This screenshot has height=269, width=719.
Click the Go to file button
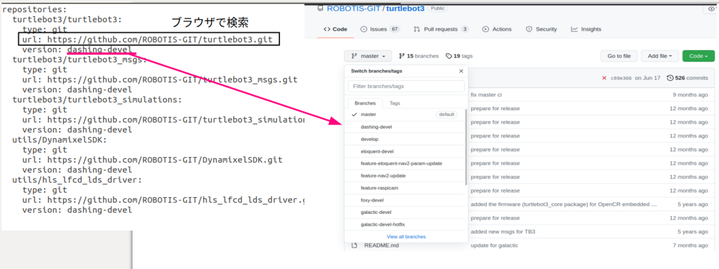pos(619,56)
